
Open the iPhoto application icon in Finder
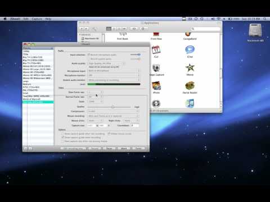(x=156, y=86)
